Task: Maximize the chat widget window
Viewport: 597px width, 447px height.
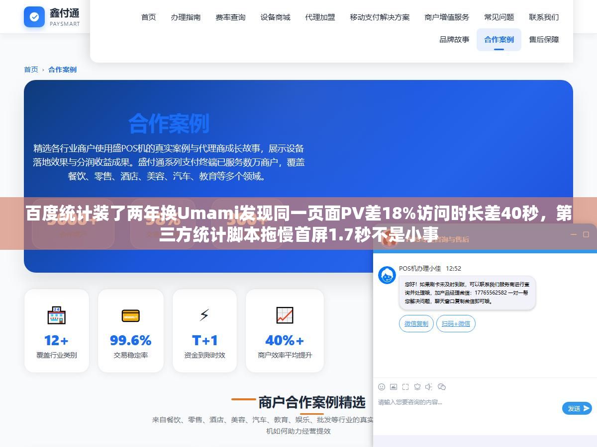Action: coord(586,234)
